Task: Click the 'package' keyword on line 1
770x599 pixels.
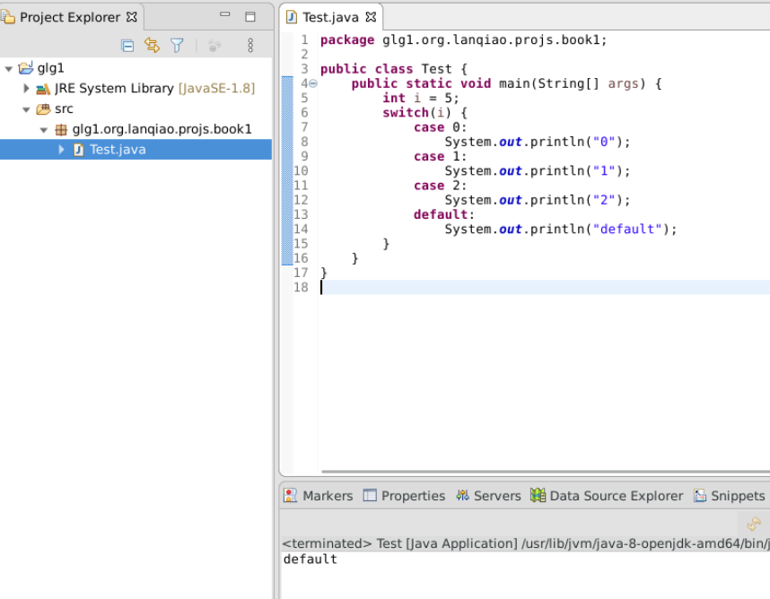Action: (347, 40)
